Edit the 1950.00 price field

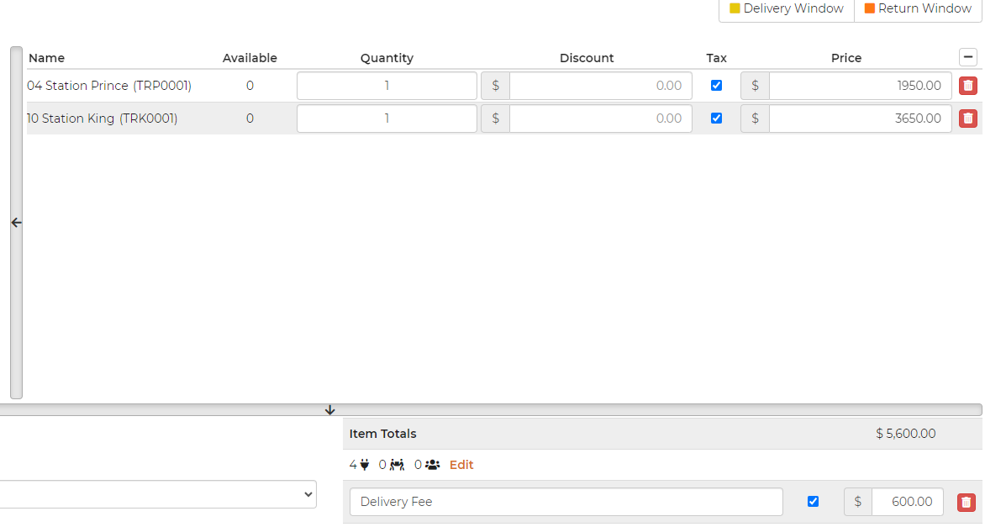click(860, 86)
